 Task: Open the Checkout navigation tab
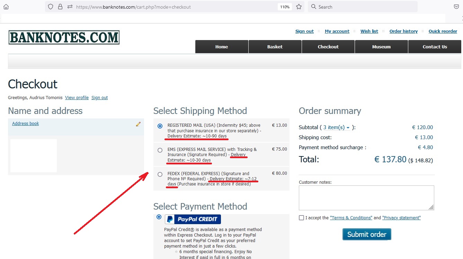tap(328, 47)
